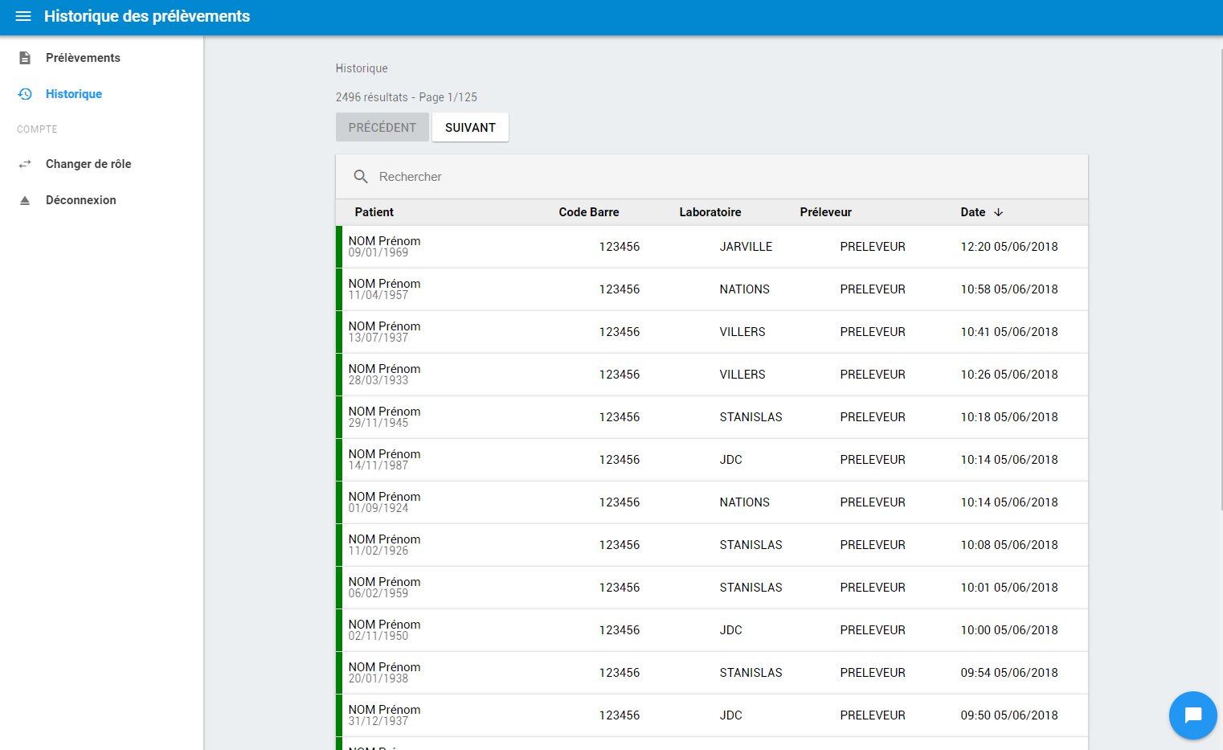Click JARVILLE laboratory cell
The height and width of the screenshot is (750, 1223).
coord(746,247)
